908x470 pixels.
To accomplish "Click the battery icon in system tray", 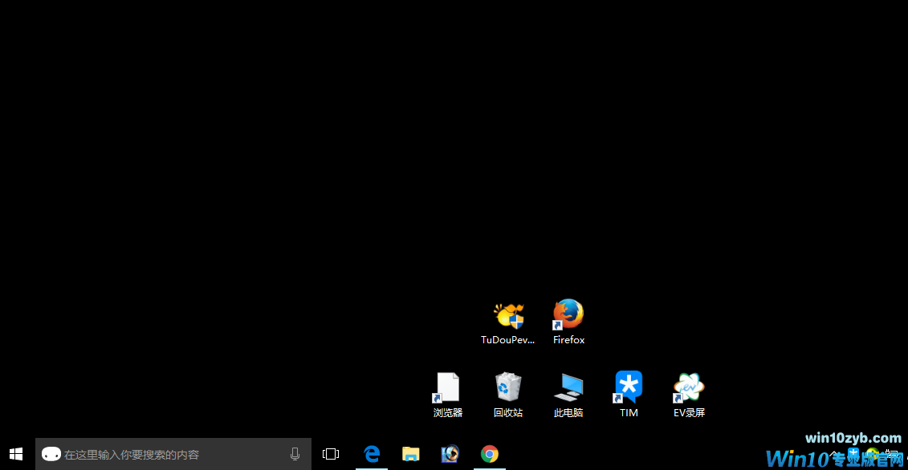I will pyautogui.click(x=891, y=454).
